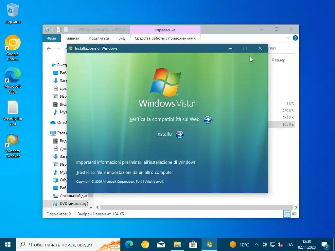The image size is (335, 251).
Task: Switch to the Вид ribbon tab
Action: click(x=122, y=38)
